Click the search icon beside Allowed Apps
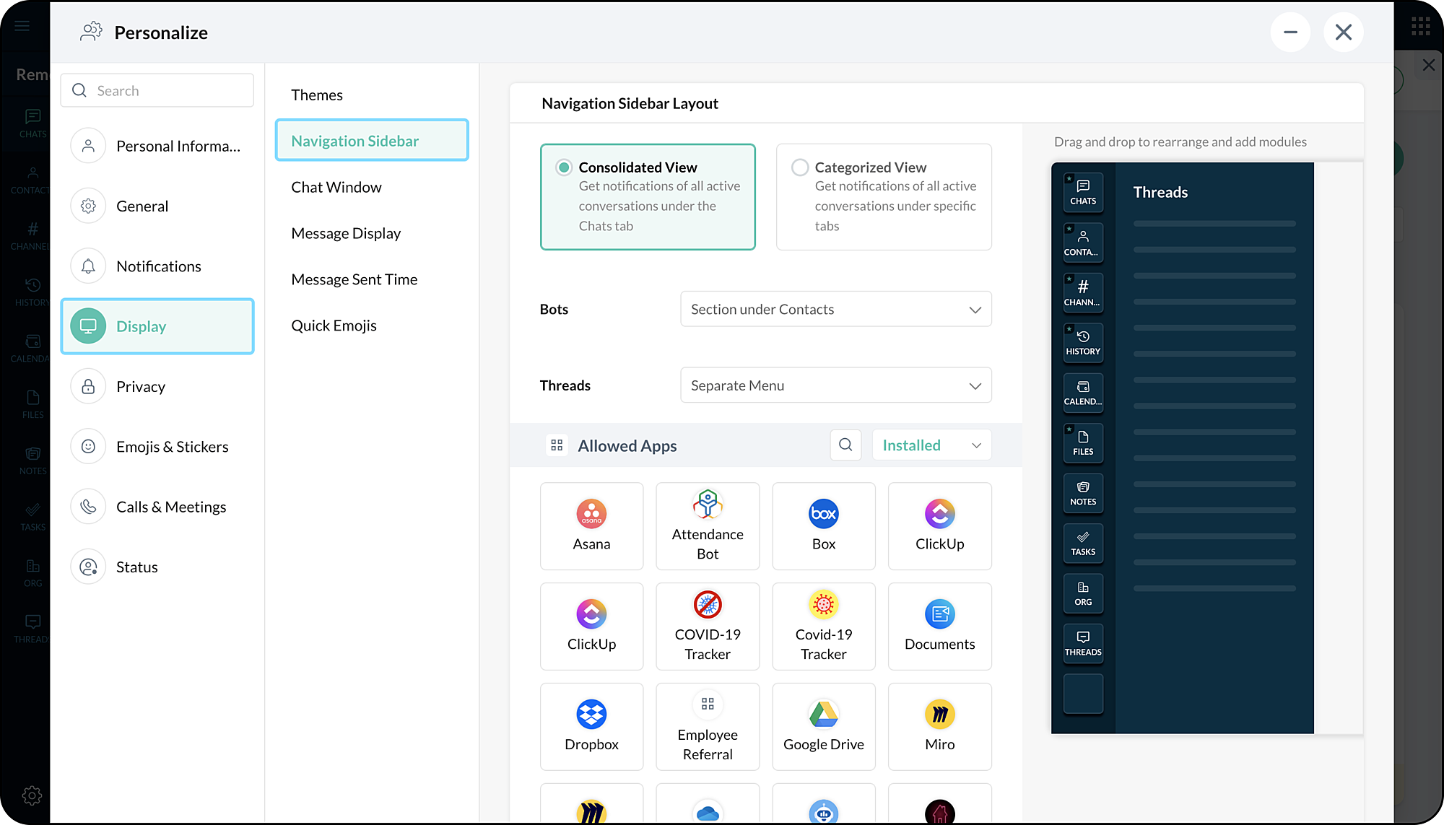The height and width of the screenshot is (825, 1444). (845, 445)
